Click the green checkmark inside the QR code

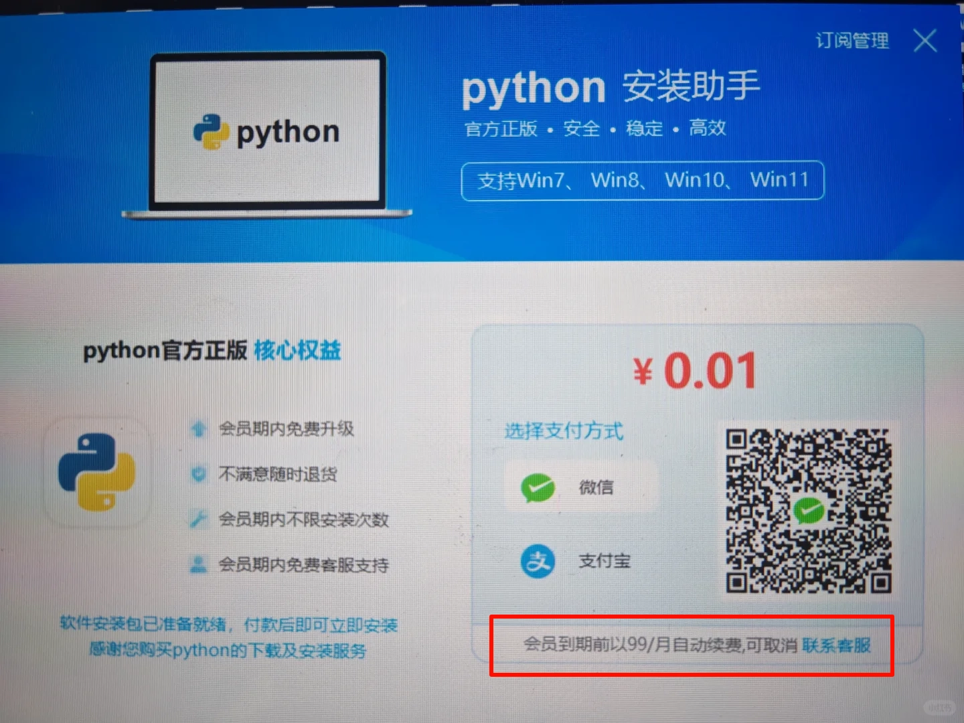(809, 512)
